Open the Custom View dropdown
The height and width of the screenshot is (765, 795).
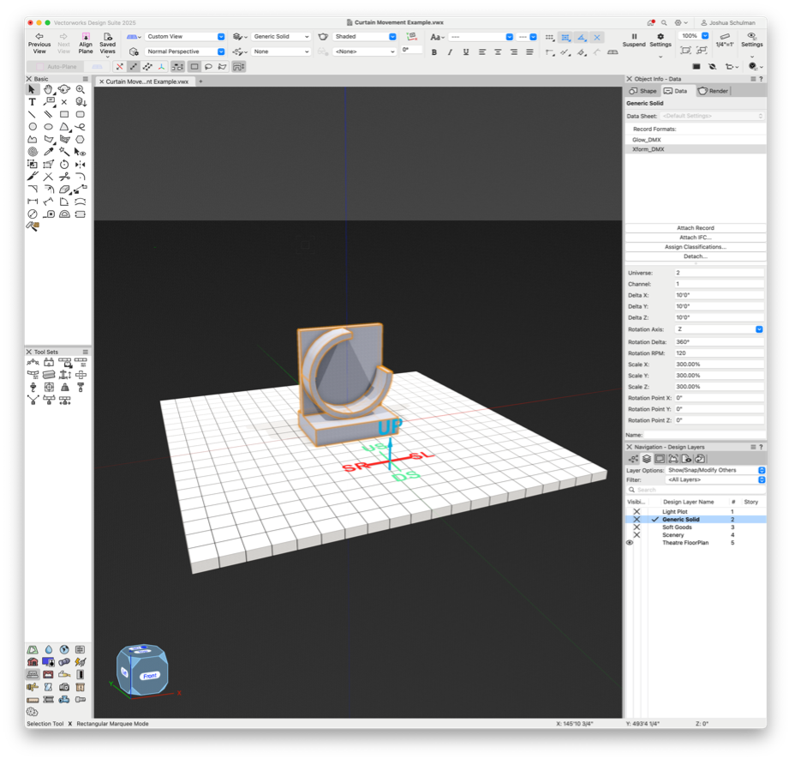coord(184,37)
